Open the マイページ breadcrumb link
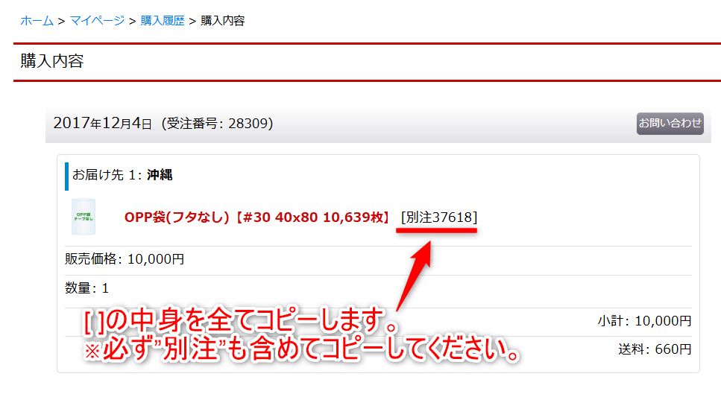The image size is (721, 394). click(97, 21)
